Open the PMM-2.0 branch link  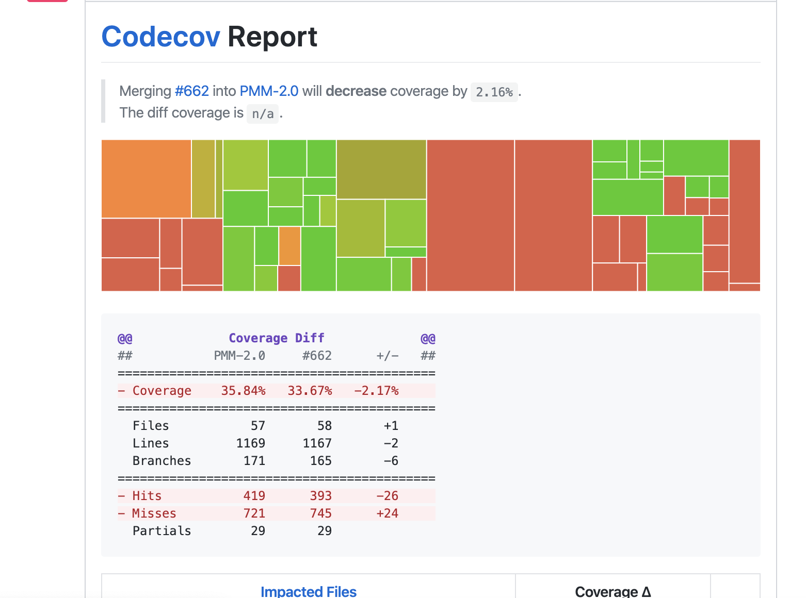(269, 91)
